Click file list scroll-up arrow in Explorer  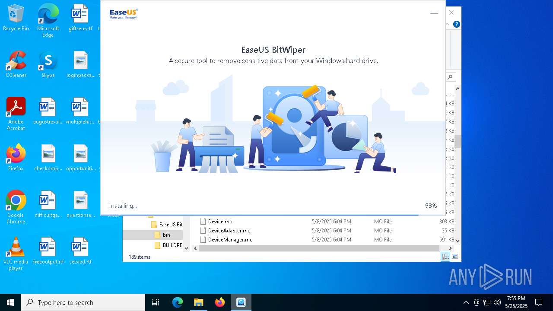[x=458, y=89]
